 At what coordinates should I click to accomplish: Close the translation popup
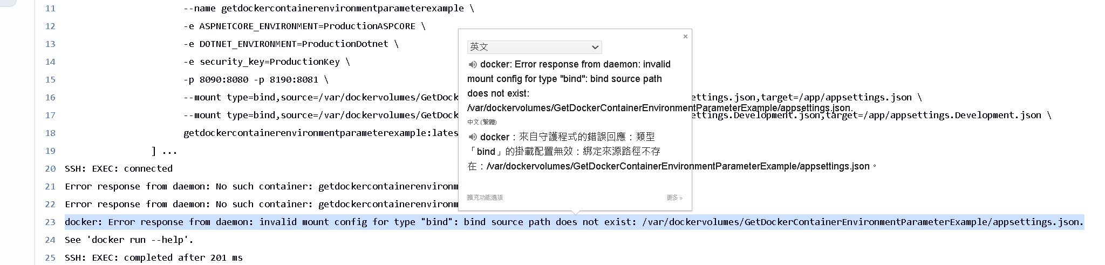click(685, 37)
